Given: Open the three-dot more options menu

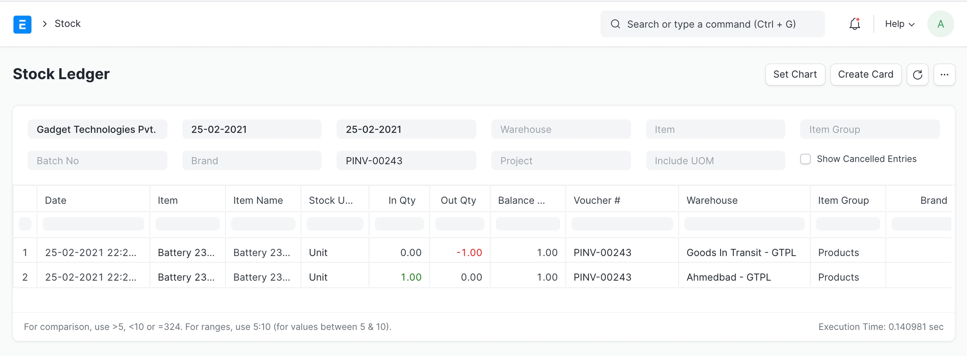Looking at the screenshot, I should [x=944, y=75].
